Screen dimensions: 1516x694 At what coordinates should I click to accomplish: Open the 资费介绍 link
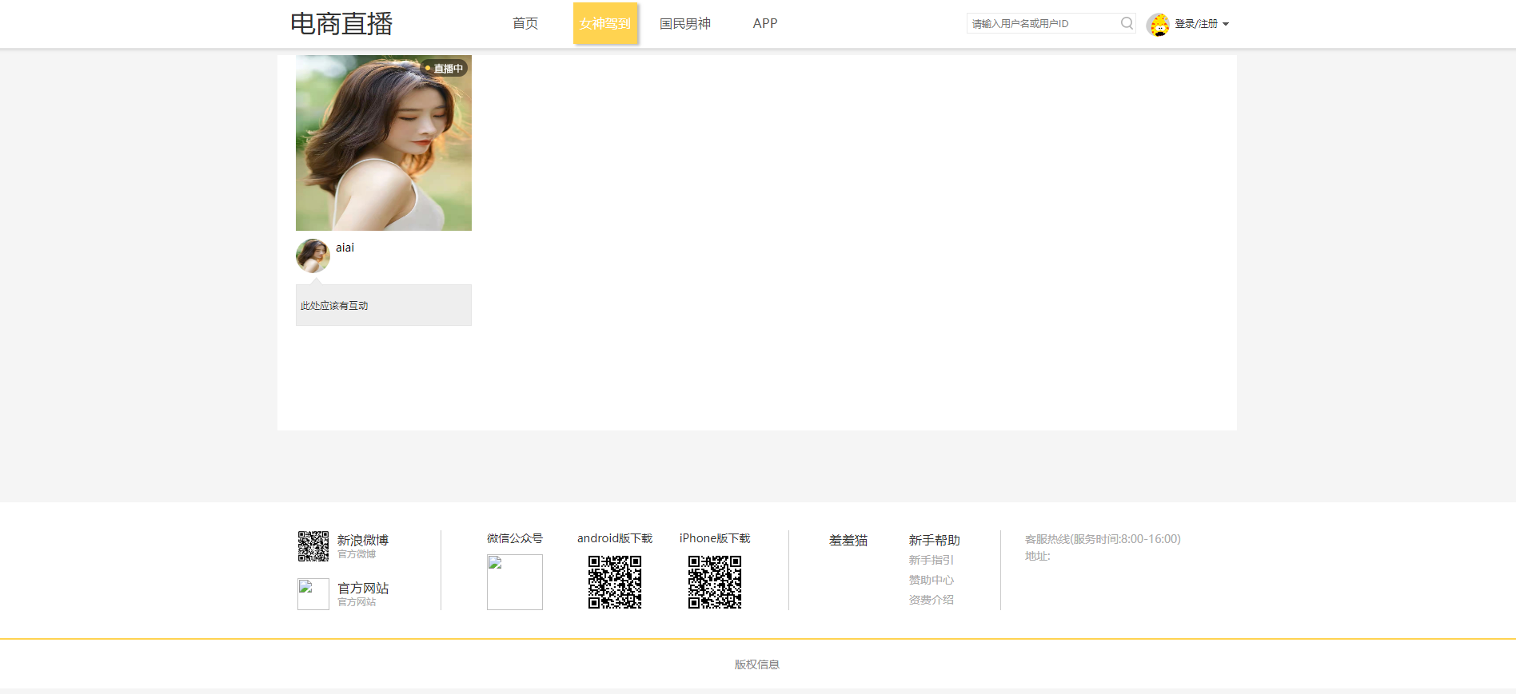pyautogui.click(x=931, y=600)
